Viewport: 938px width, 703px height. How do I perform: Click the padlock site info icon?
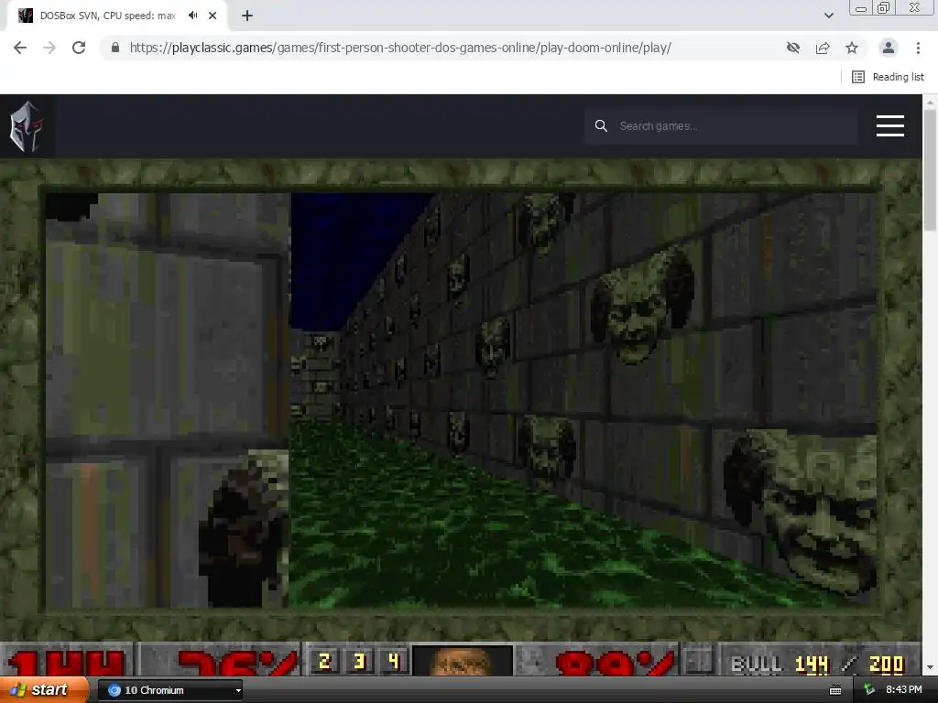click(x=115, y=48)
